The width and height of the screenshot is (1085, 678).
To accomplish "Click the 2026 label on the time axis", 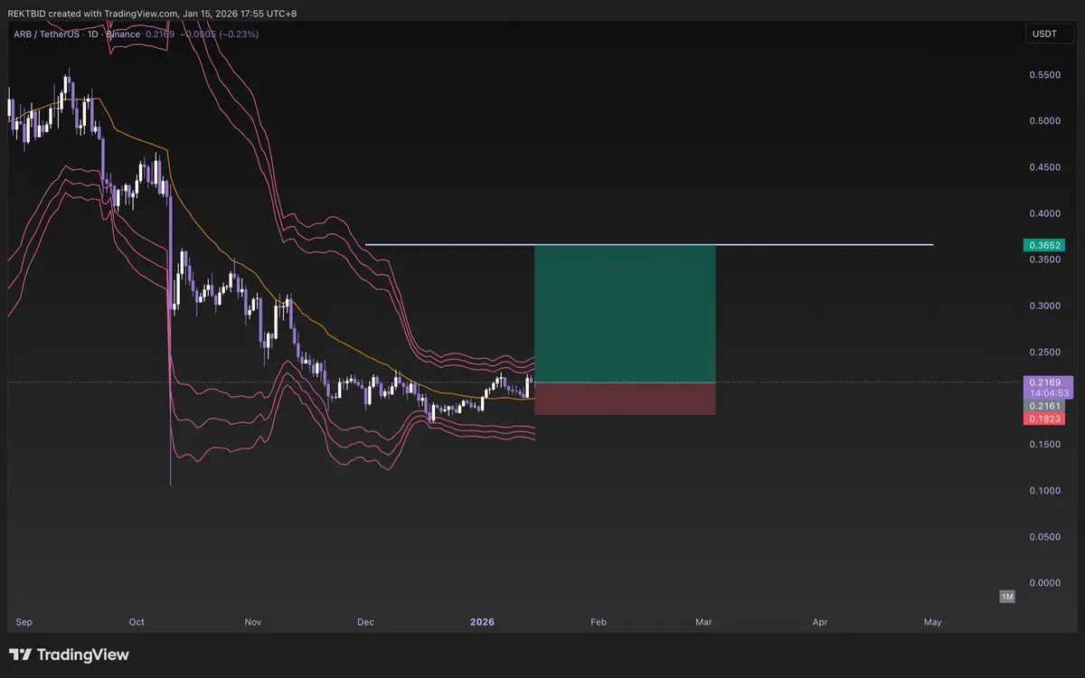I will point(482,622).
